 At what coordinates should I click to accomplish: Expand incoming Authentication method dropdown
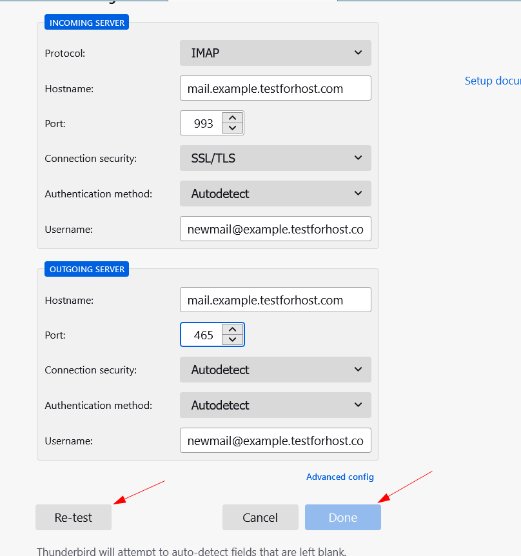tap(275, 194)
